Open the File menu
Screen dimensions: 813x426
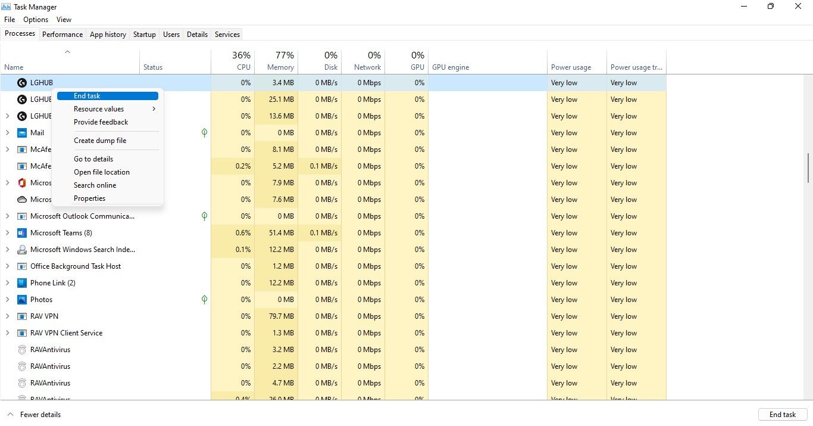click(10, 20)
